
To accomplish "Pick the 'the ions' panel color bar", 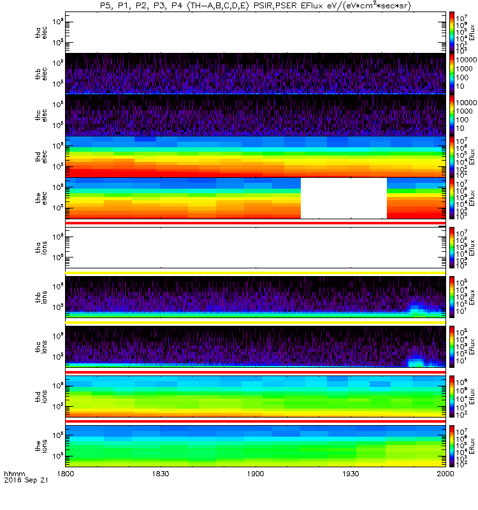I will (452, 446).
